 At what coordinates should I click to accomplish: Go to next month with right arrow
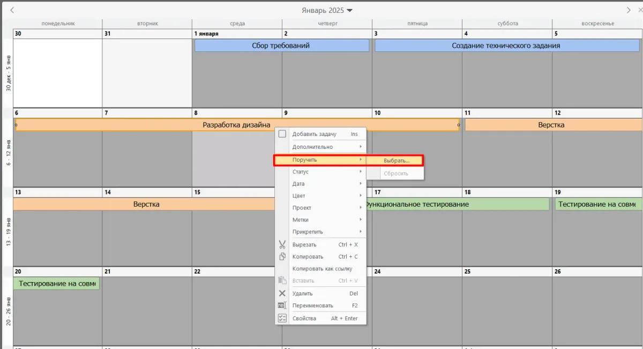pyautogui.click(x=629, y=10)
